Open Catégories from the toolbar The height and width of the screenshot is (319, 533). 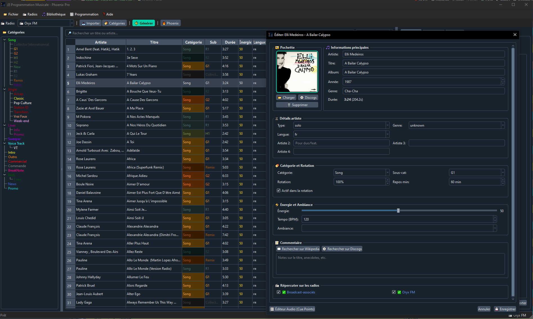click(x=114, y=23)
